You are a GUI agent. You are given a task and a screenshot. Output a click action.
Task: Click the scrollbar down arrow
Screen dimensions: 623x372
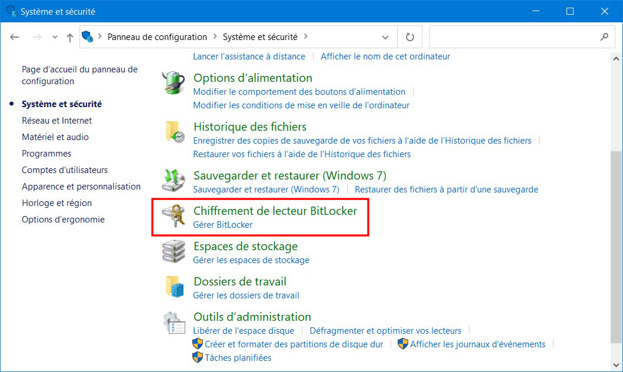click(617, 365)
